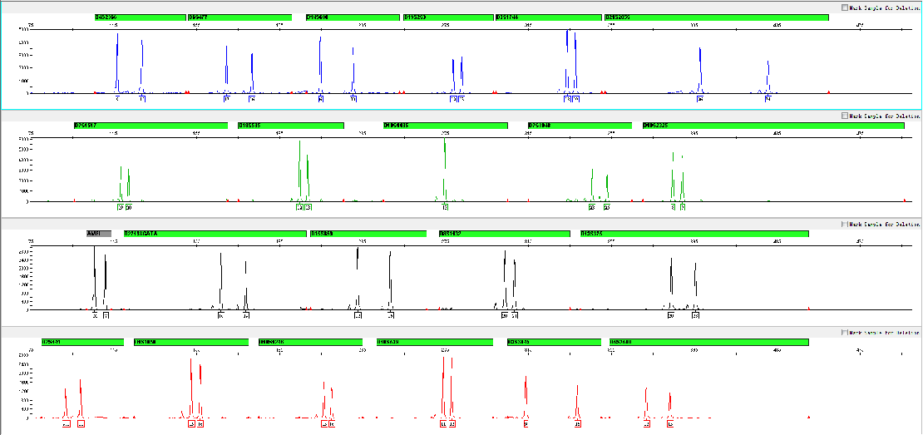Click the rightmost blue peak in top panel

coord(768,77)
